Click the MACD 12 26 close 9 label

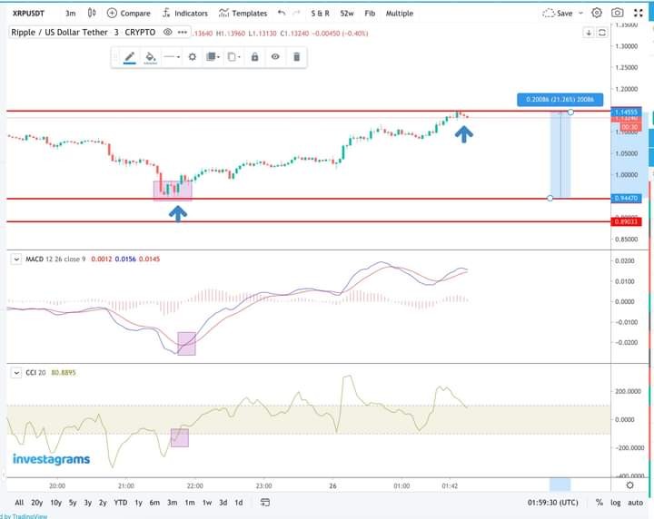(55, 259)
